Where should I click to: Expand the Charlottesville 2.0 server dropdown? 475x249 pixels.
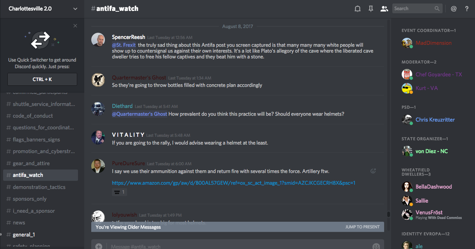(x=75, y=9)
